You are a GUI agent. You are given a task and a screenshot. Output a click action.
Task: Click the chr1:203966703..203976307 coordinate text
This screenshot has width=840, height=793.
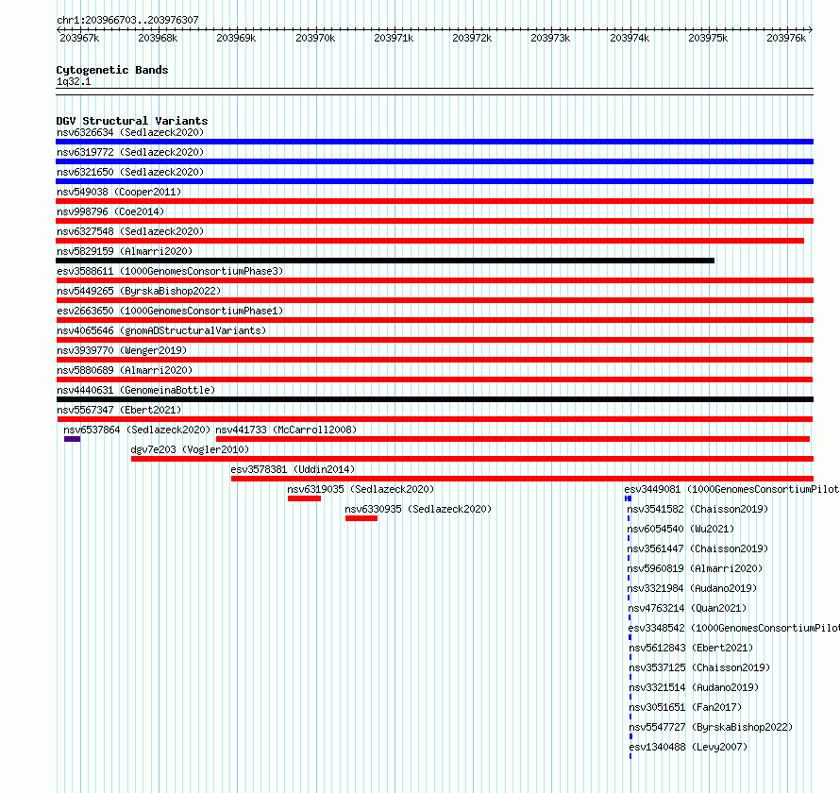tap(127, 20)
